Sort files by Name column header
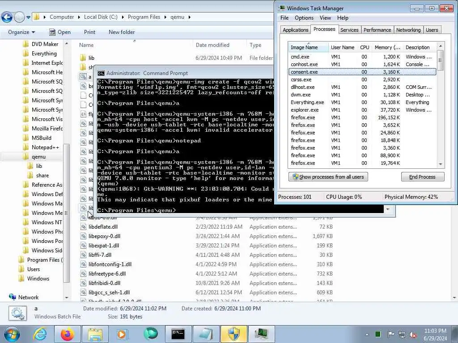 tap(86, 45)
